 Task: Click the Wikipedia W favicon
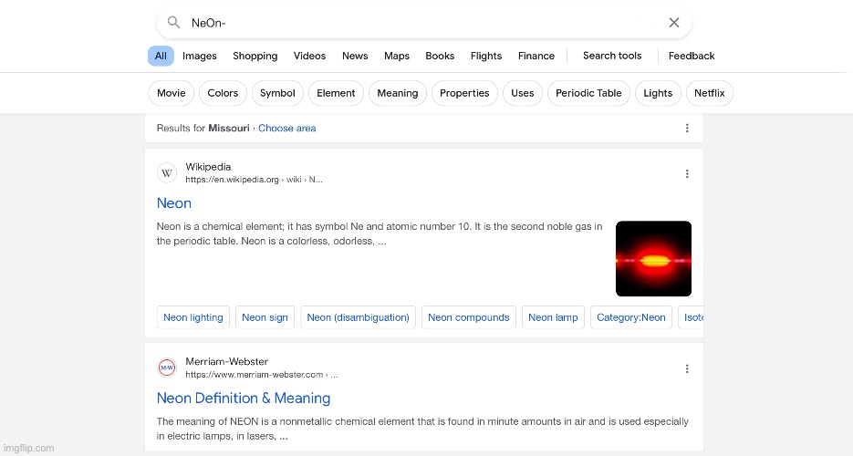pos(167,173)
